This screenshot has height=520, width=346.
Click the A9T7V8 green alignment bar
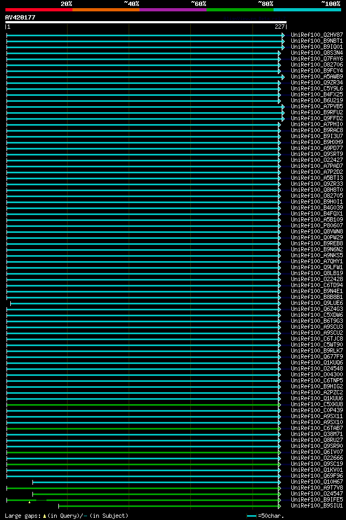pyautogui.click(x=143, y=488)
